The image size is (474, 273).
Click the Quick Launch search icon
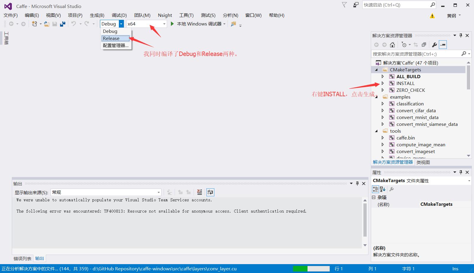pos(433,5)
